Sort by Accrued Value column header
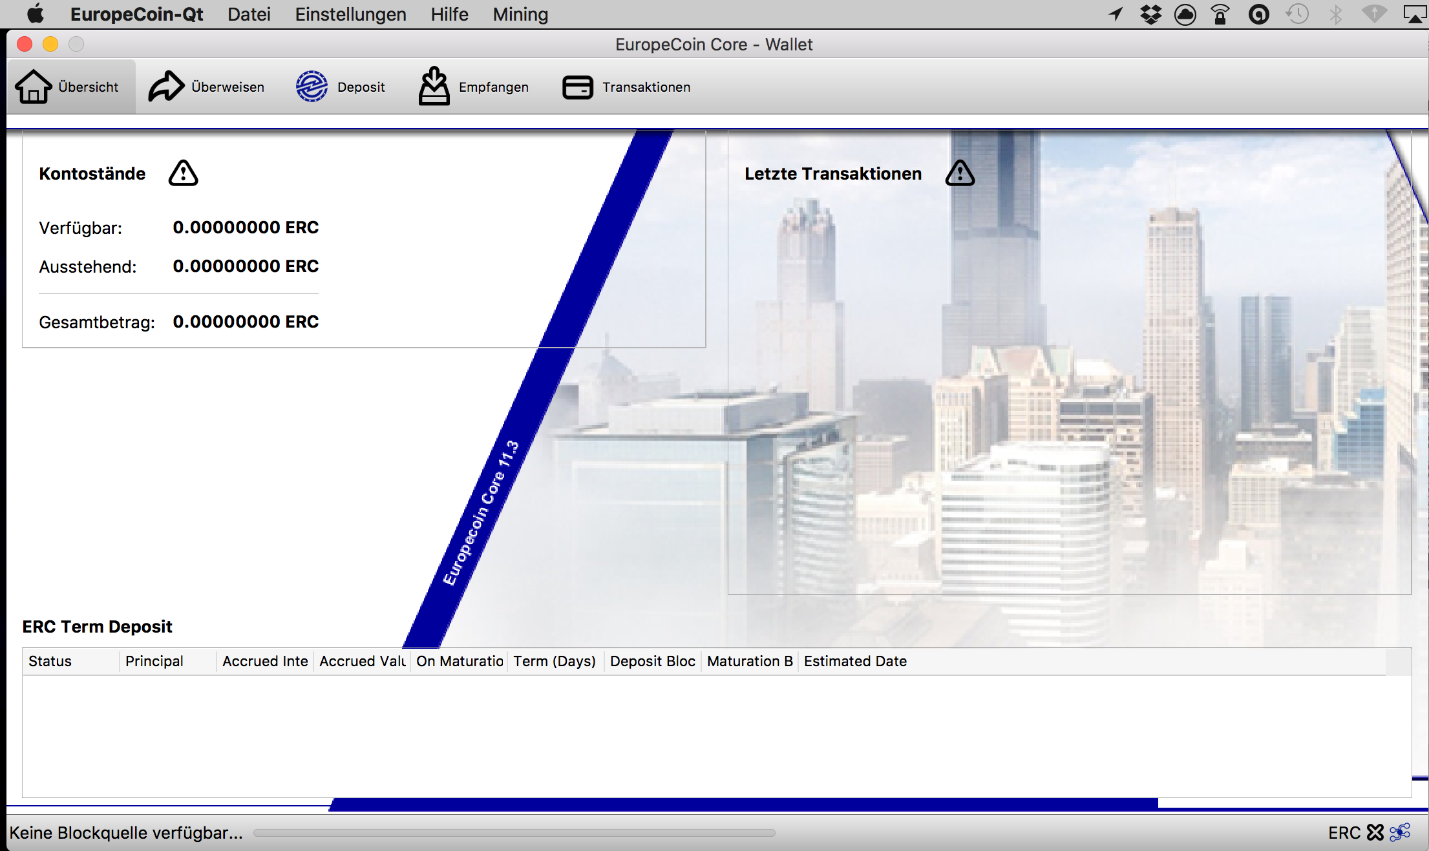 [362, 661]
